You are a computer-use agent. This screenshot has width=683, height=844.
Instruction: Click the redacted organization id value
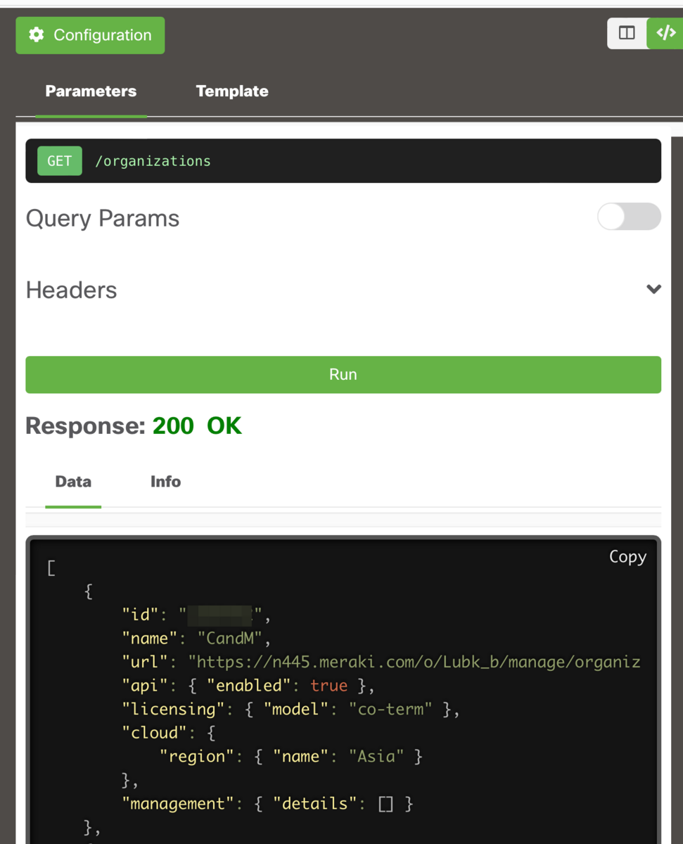pyautogui.click(x=223, y=615)
